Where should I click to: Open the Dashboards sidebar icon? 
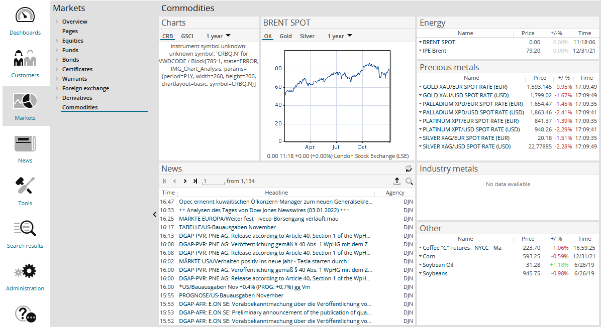(x=25, y=15)
